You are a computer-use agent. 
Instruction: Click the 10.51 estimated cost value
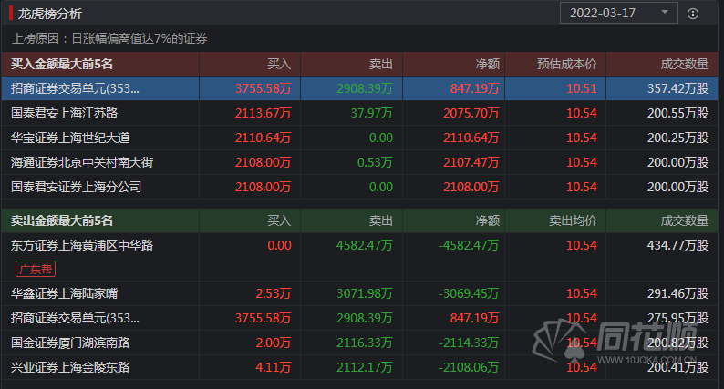(x=582, y=88)
